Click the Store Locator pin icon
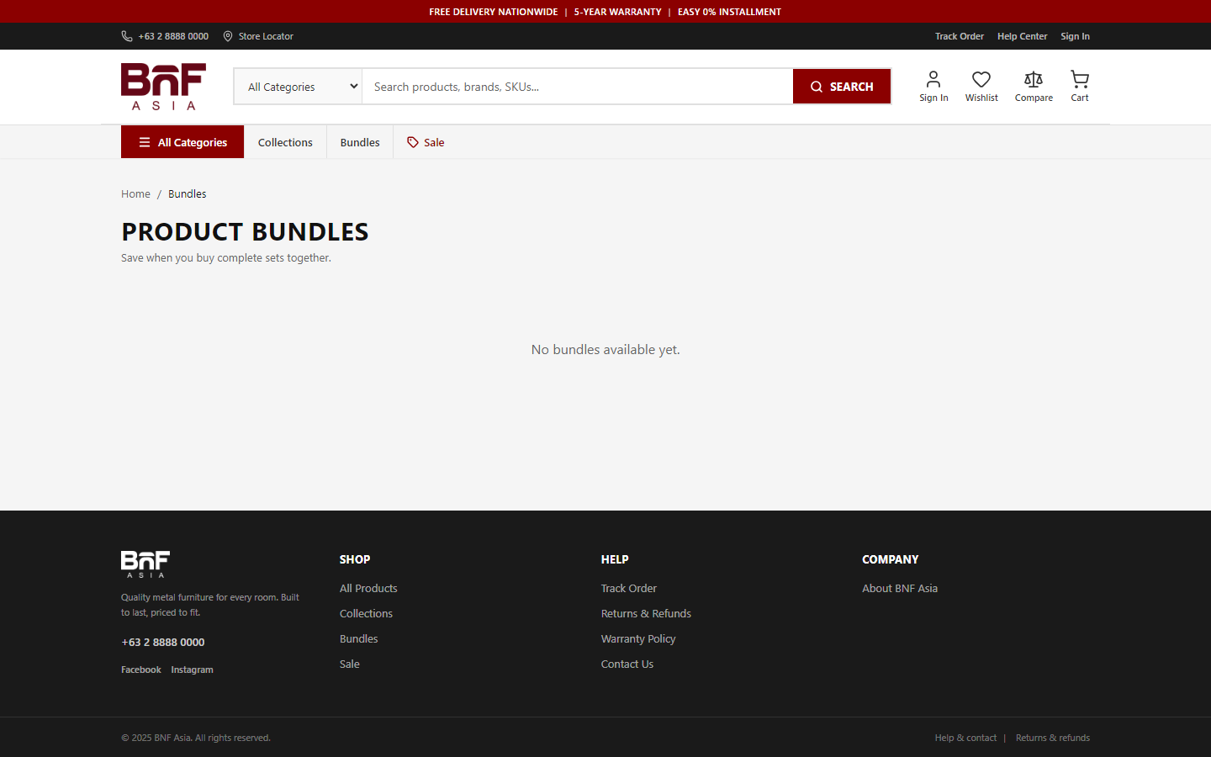Screen dimensions: 1211x757 (x=228, y=36)
